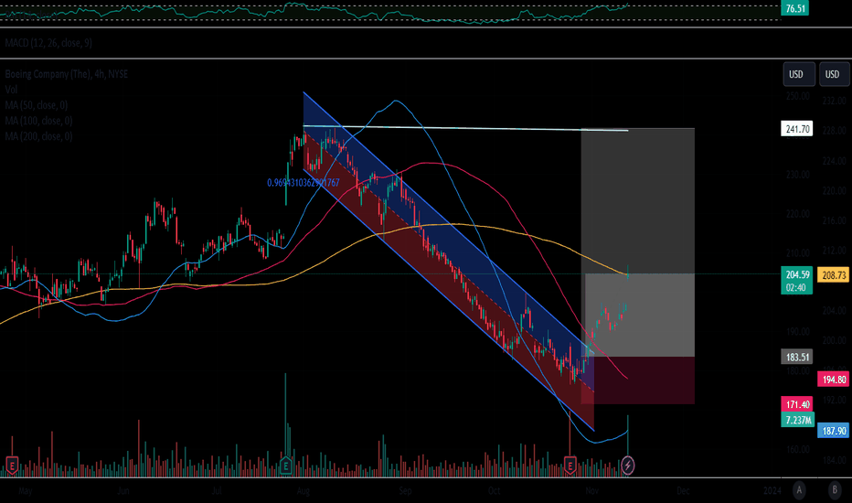This screenshot has height=503, width=852.
Task: Select the Vol indicator legend
Action: coord(11,90)
